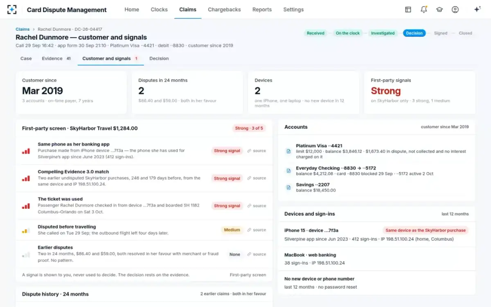
Task: Click Everyday Checking account document icon
Action: pyautogui.click(x=288, y=171)
